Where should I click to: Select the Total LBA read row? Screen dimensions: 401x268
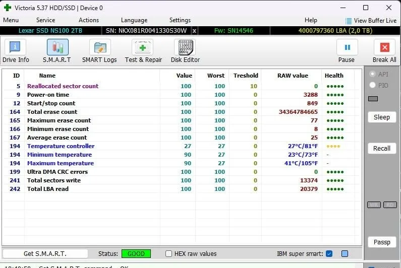tap(182, 189)
